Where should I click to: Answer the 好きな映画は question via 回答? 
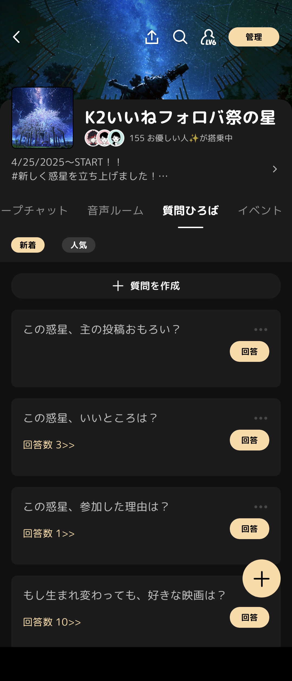250,617
